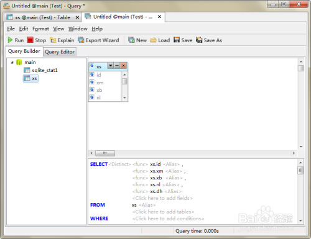Click the FROM keyword
Screen dimensions: 311x239
[98, 205]
